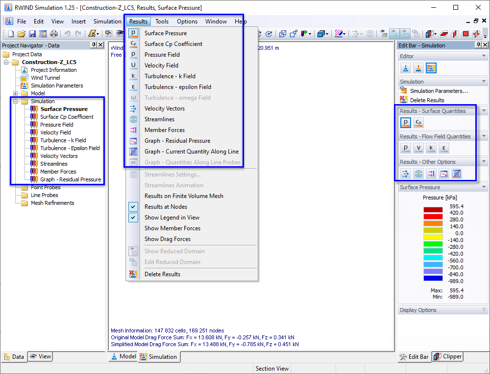Viewport: 490px width, 374px height.
Task: Click the Print toolbar icon
Action: tap(54, 34)
